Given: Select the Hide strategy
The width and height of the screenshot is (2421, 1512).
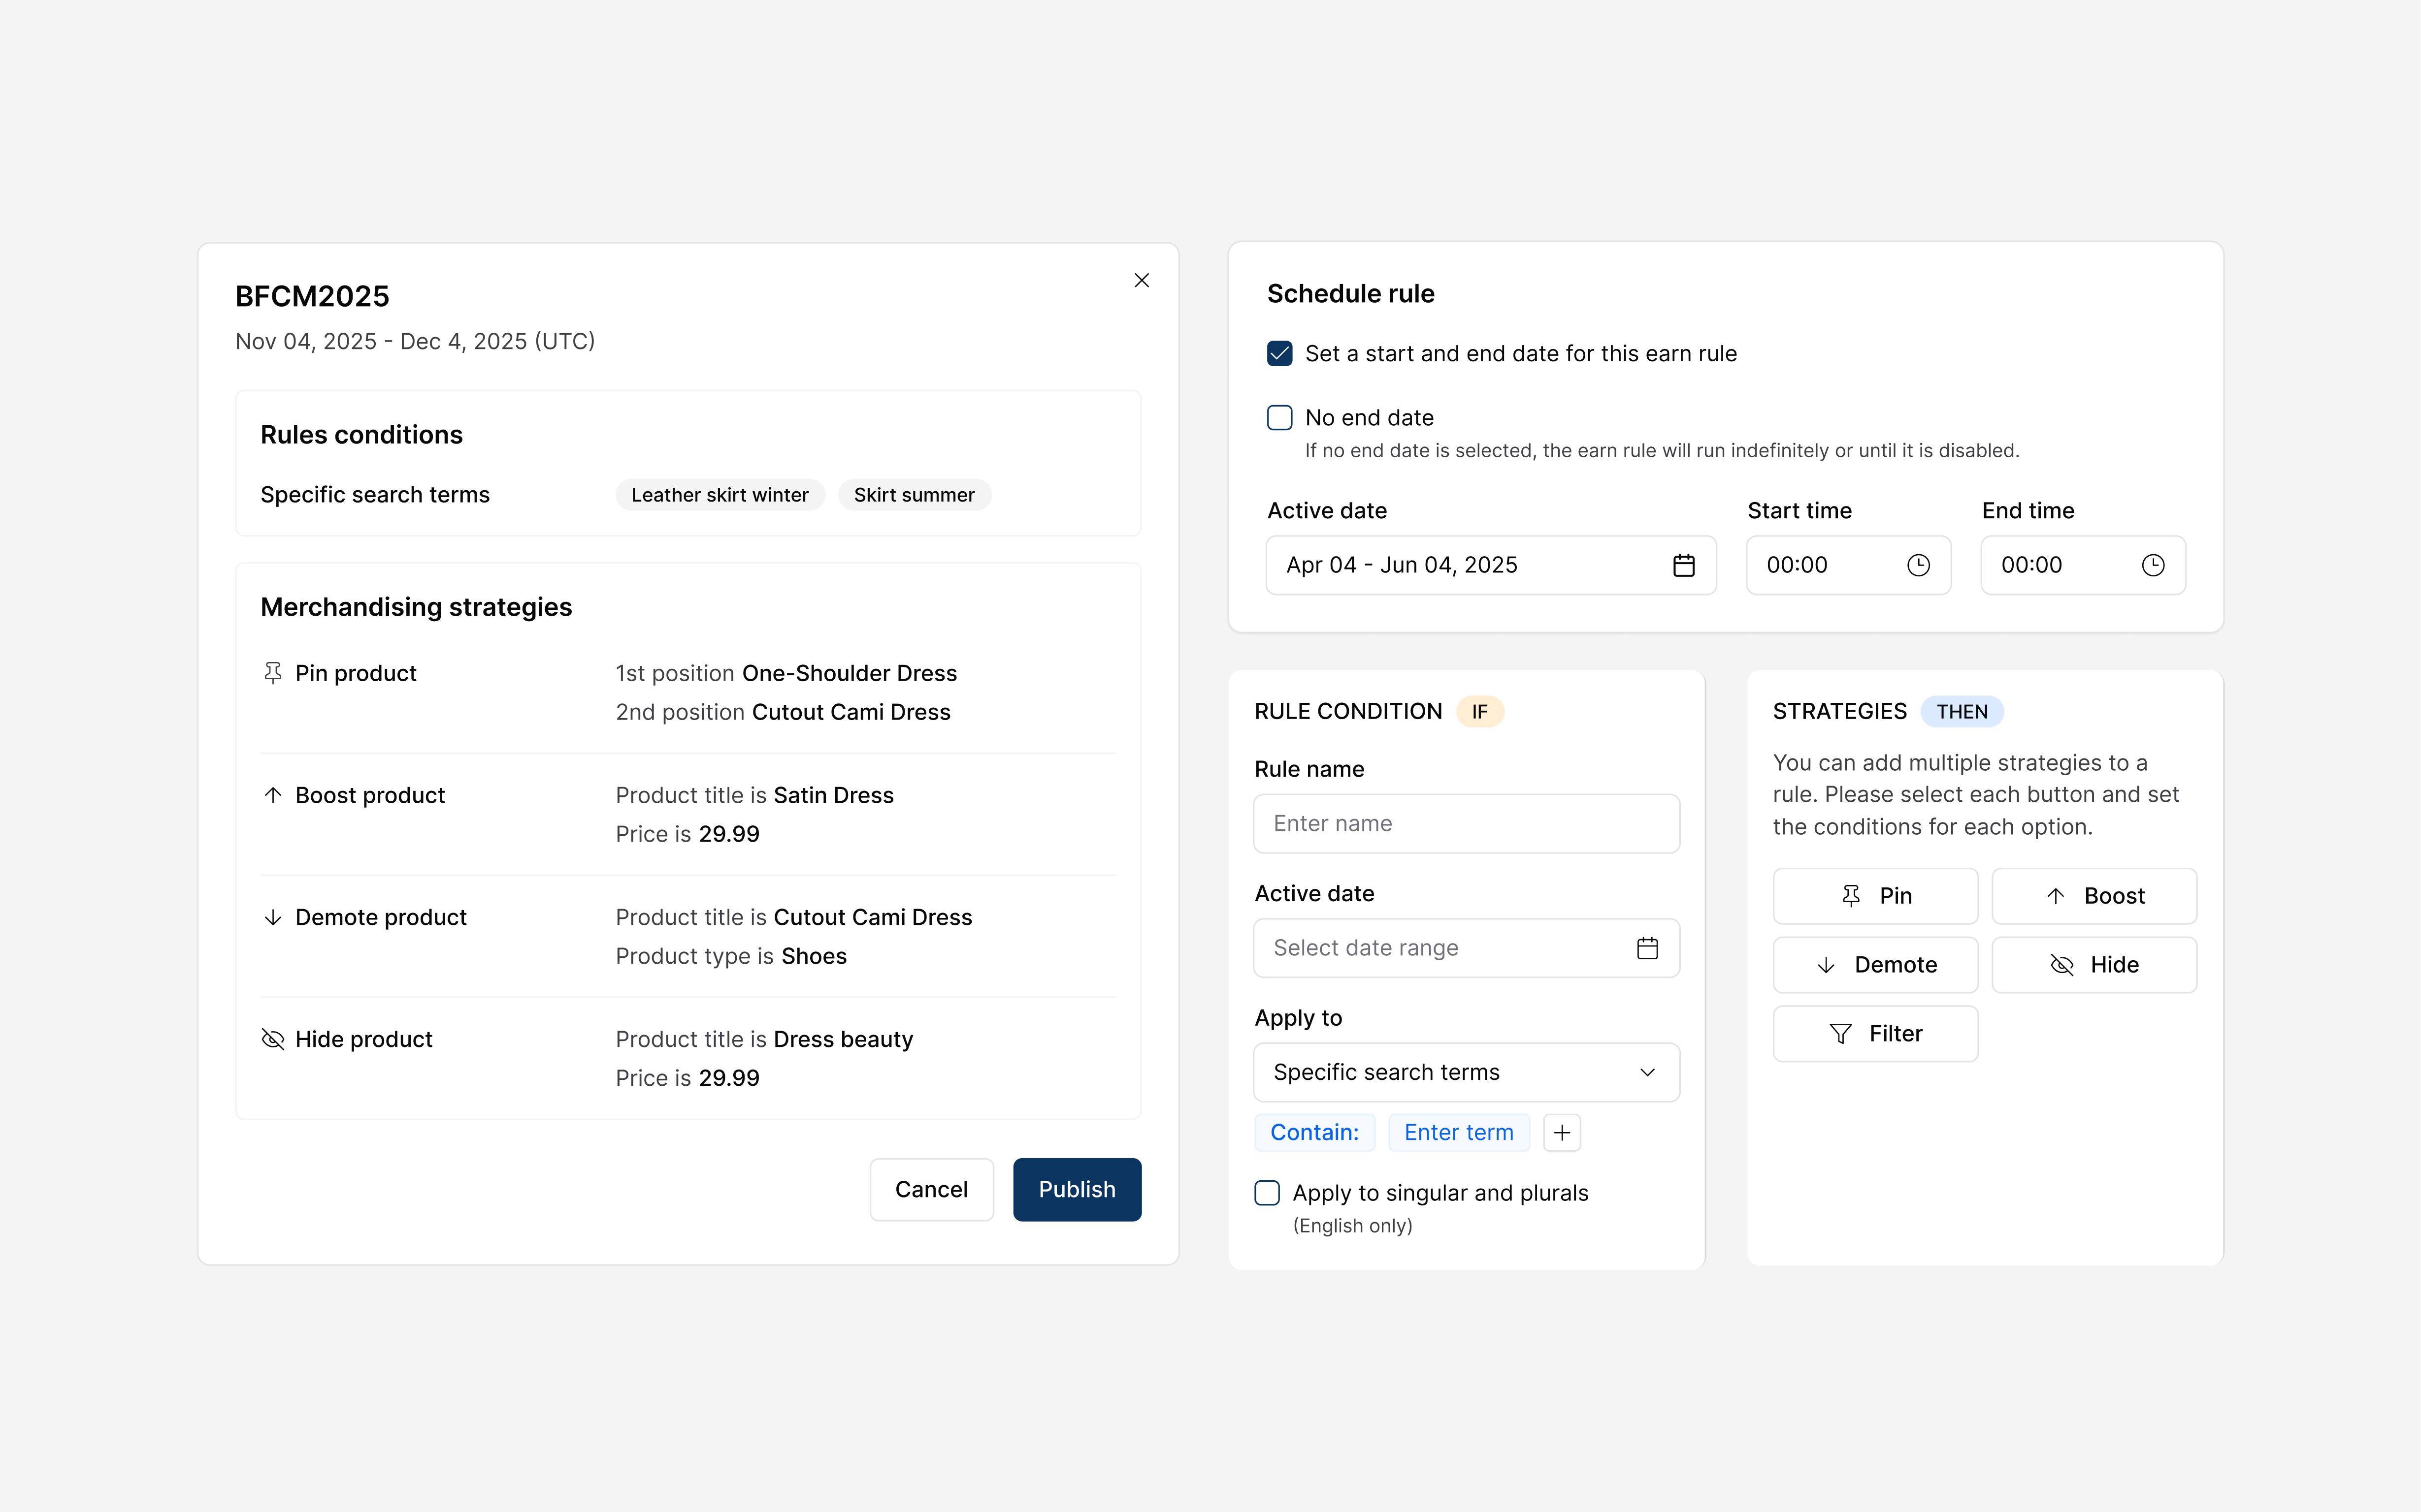Looking at the screenshot, I should pos(2095,964).
